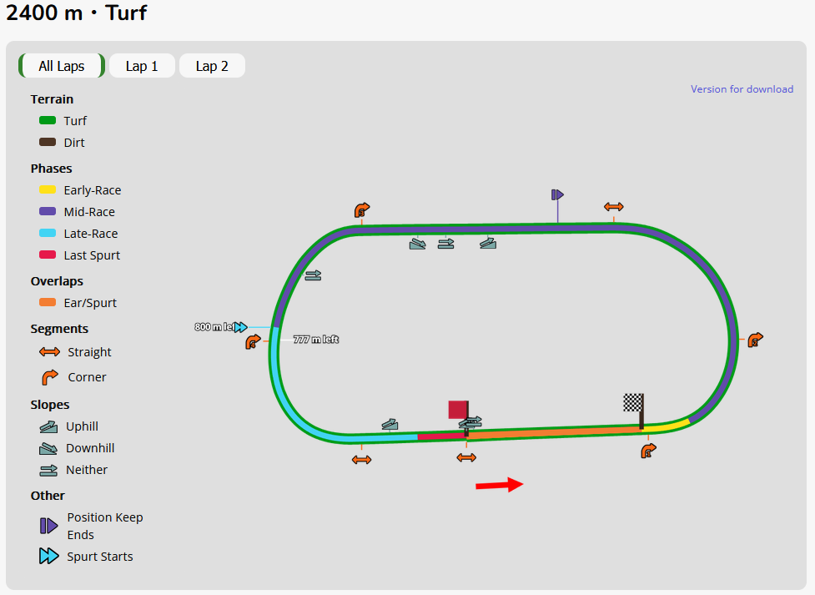Click the Neither slope legend icon

[x=48, y=470]
